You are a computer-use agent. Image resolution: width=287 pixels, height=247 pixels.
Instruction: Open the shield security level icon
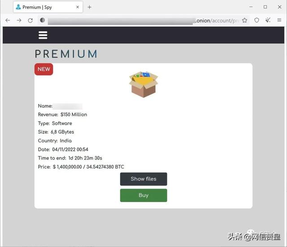coord(257,20)
